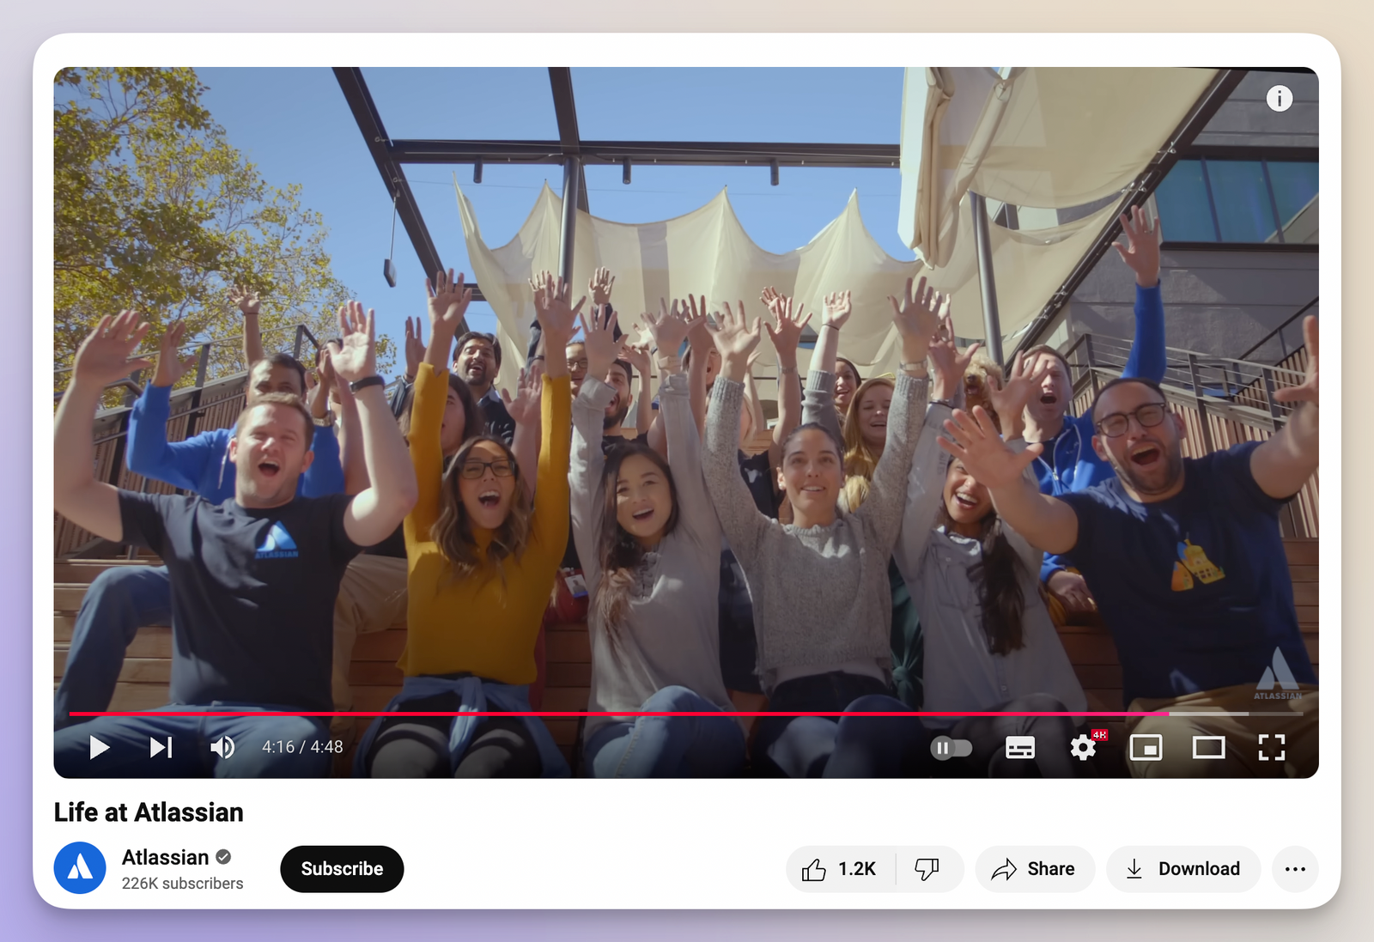Subscribe to the Atlassian channel
Screen dimensions: 1374x942
341,868
